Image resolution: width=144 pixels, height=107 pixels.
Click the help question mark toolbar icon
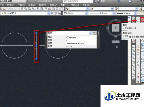click(62, 9)
